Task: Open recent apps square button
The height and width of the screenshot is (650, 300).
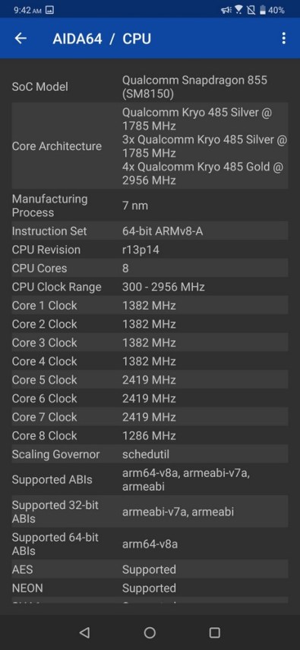Action: [214, 632]
